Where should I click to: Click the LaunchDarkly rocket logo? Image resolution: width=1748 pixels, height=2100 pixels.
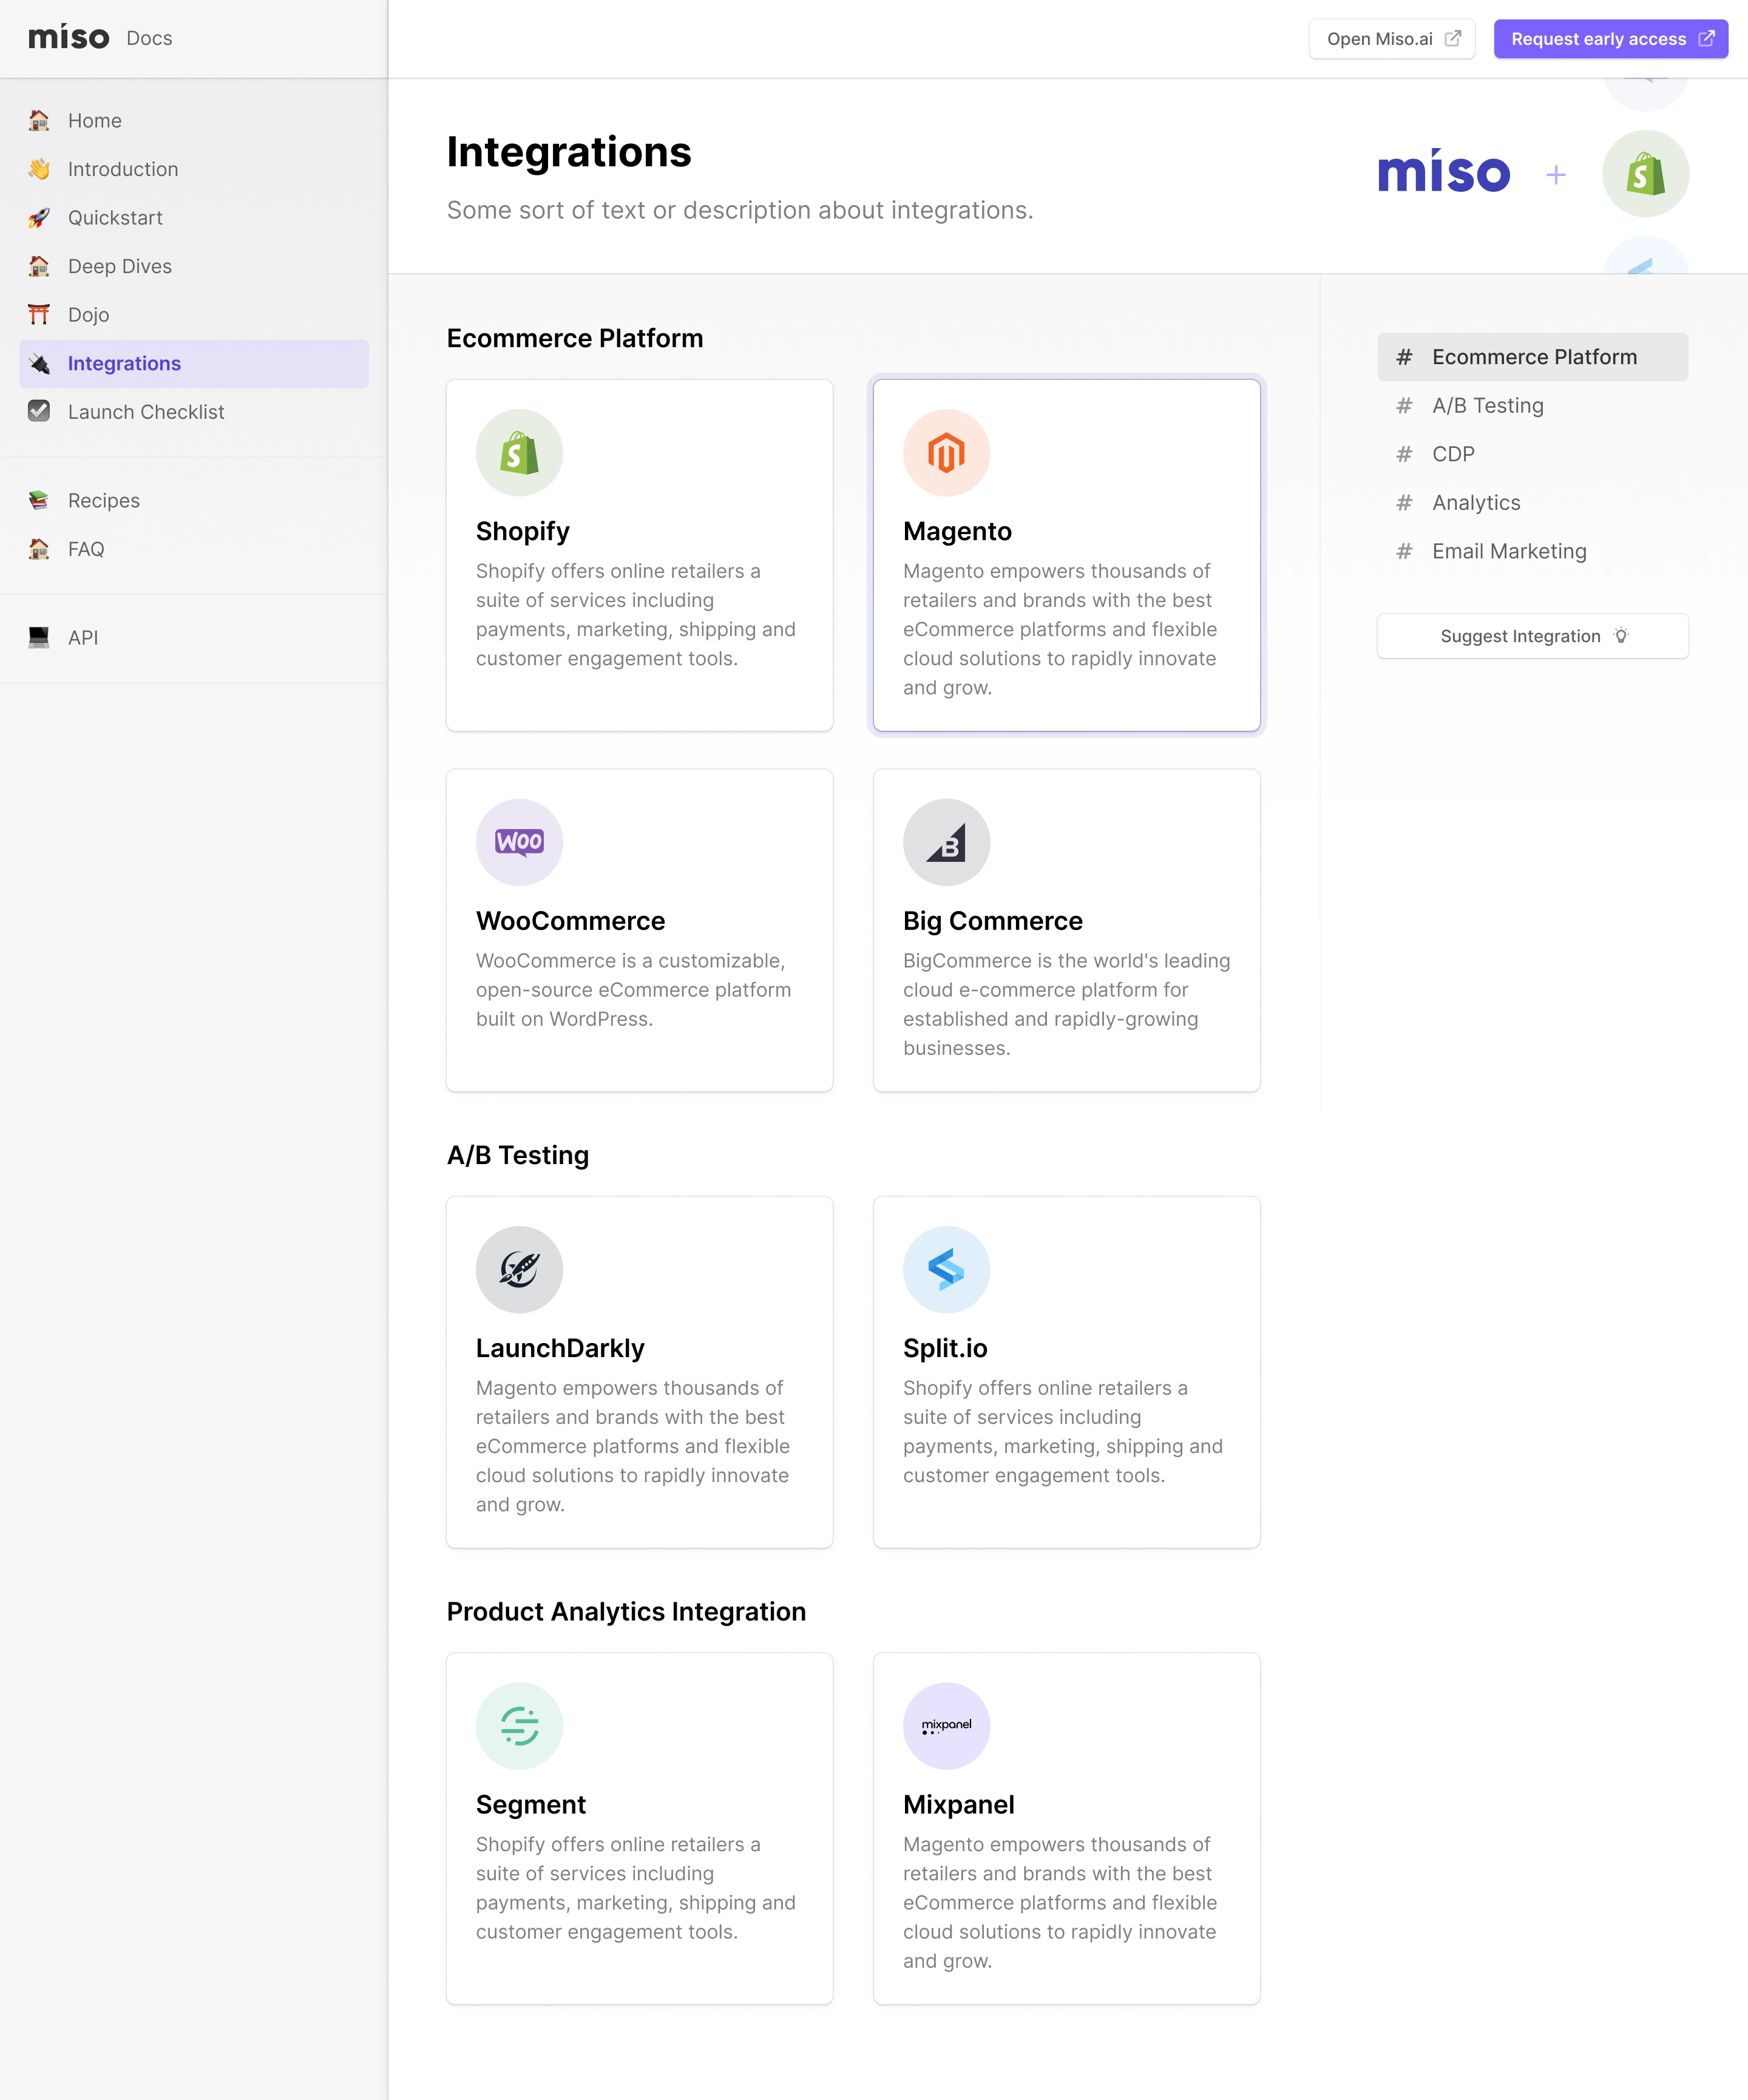pos(519,1269)
